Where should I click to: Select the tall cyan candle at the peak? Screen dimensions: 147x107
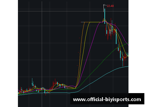pyautogui.click(x=105, y=16)
